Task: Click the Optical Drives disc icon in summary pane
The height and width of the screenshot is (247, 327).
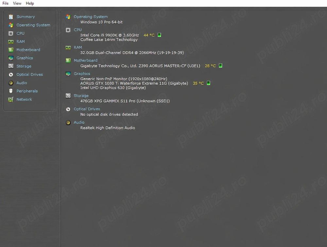Action: pos(68,109)
